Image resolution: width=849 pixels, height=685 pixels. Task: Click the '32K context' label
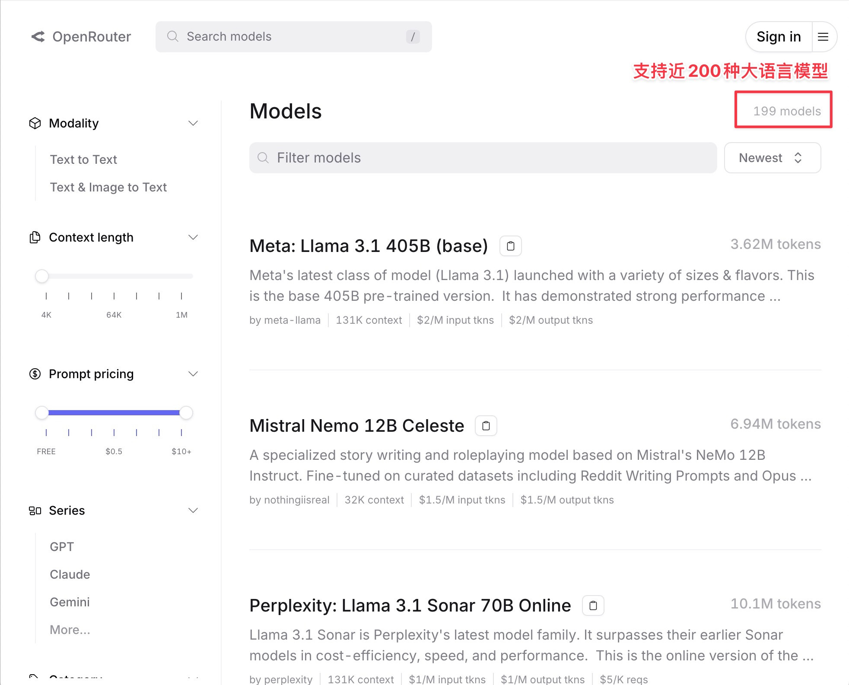[374, 500]
